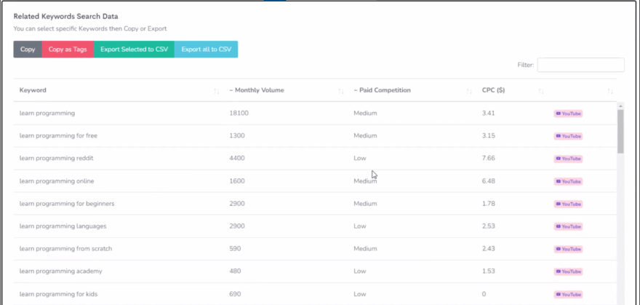Click CPC value 3.15
The height and width of the screenshot is (305, 640).
pyautogui.click(x=488, y=135)
